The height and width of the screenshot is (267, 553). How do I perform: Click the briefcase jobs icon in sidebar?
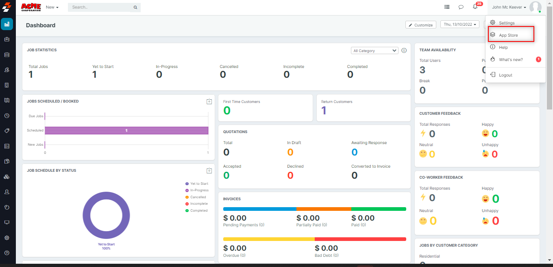click(x=7, y=39)
